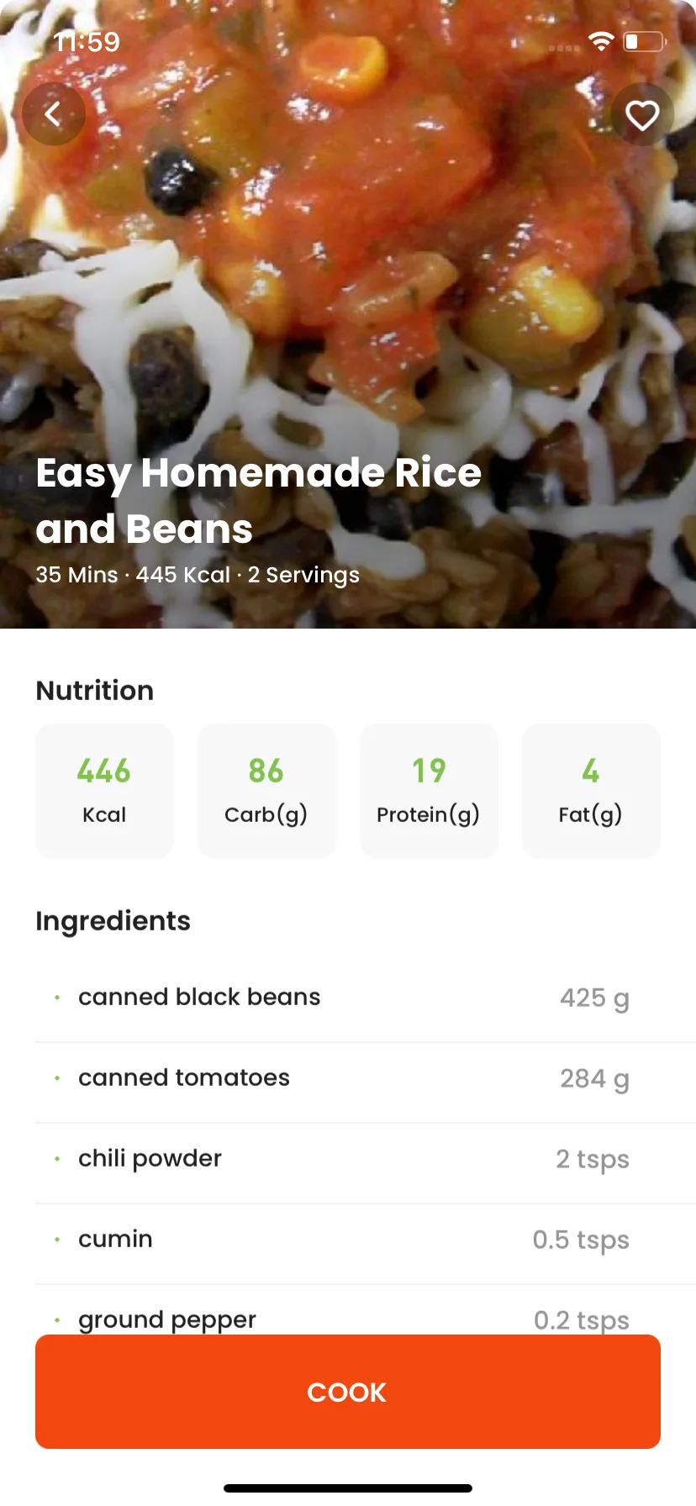Tap the home indicator bar
696x1506 pixels.
click(x=348, y=1488)
